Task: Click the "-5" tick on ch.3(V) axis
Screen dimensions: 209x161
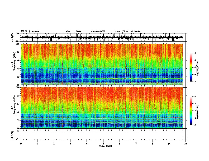Action: pyautogui.click(x=18, y=139)
